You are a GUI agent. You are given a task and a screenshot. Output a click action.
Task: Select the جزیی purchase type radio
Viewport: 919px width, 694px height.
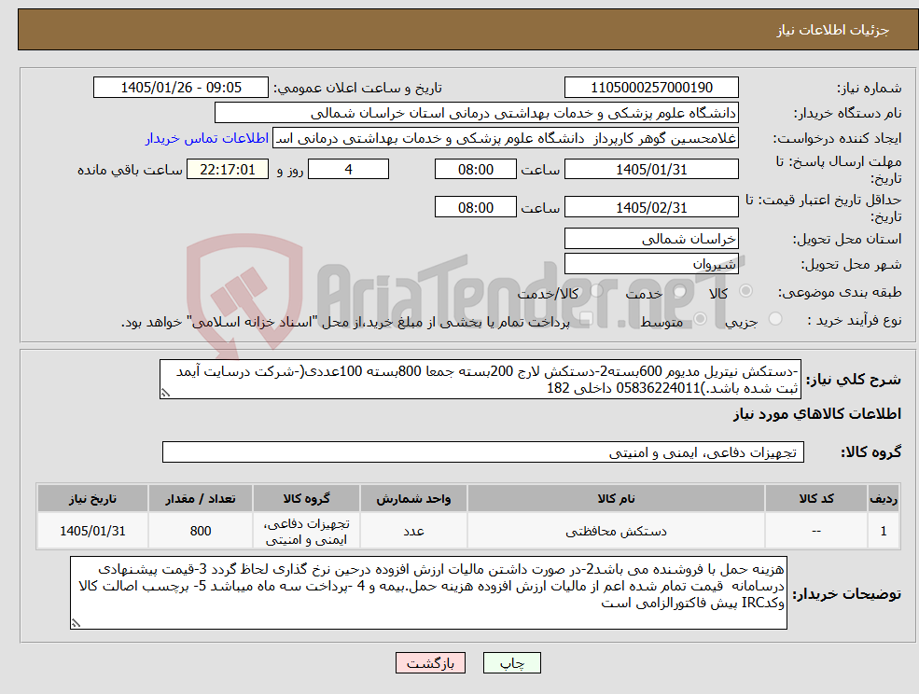click(x=774, y=319)
